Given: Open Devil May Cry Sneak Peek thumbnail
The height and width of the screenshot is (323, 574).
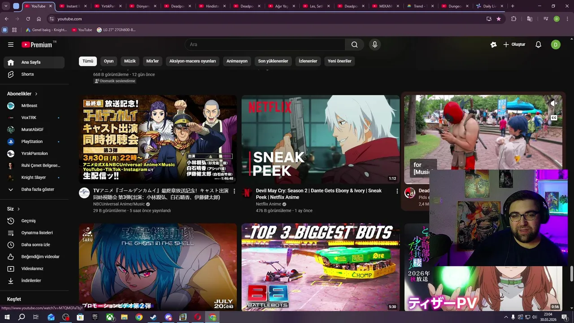Looking at the screenshot, I should click(x=321, y=139).
